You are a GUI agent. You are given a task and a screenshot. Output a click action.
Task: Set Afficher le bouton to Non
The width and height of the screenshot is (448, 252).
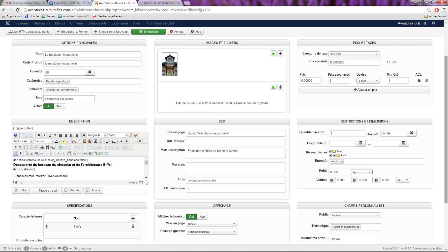tap(202, 217)
